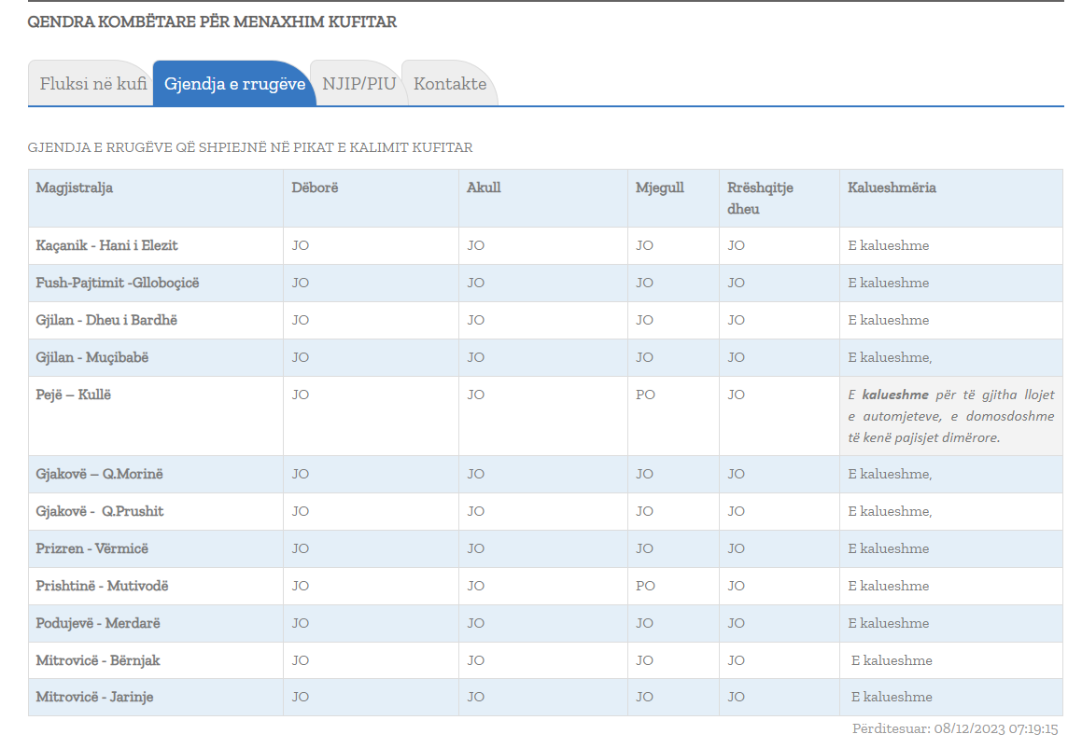The width and height of the screenshot is (1082, 748).
Task: Select the Kaçanik - Hani i Elezit row
Action: (x=106, y=246)
